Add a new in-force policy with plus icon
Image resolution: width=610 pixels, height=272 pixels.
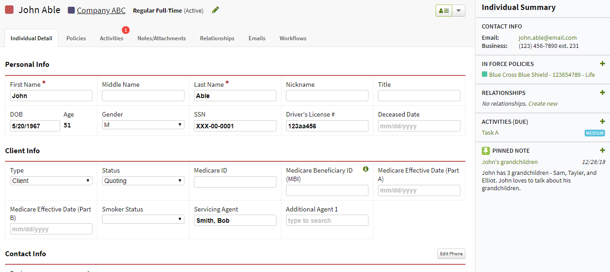(x=602, y=63)
